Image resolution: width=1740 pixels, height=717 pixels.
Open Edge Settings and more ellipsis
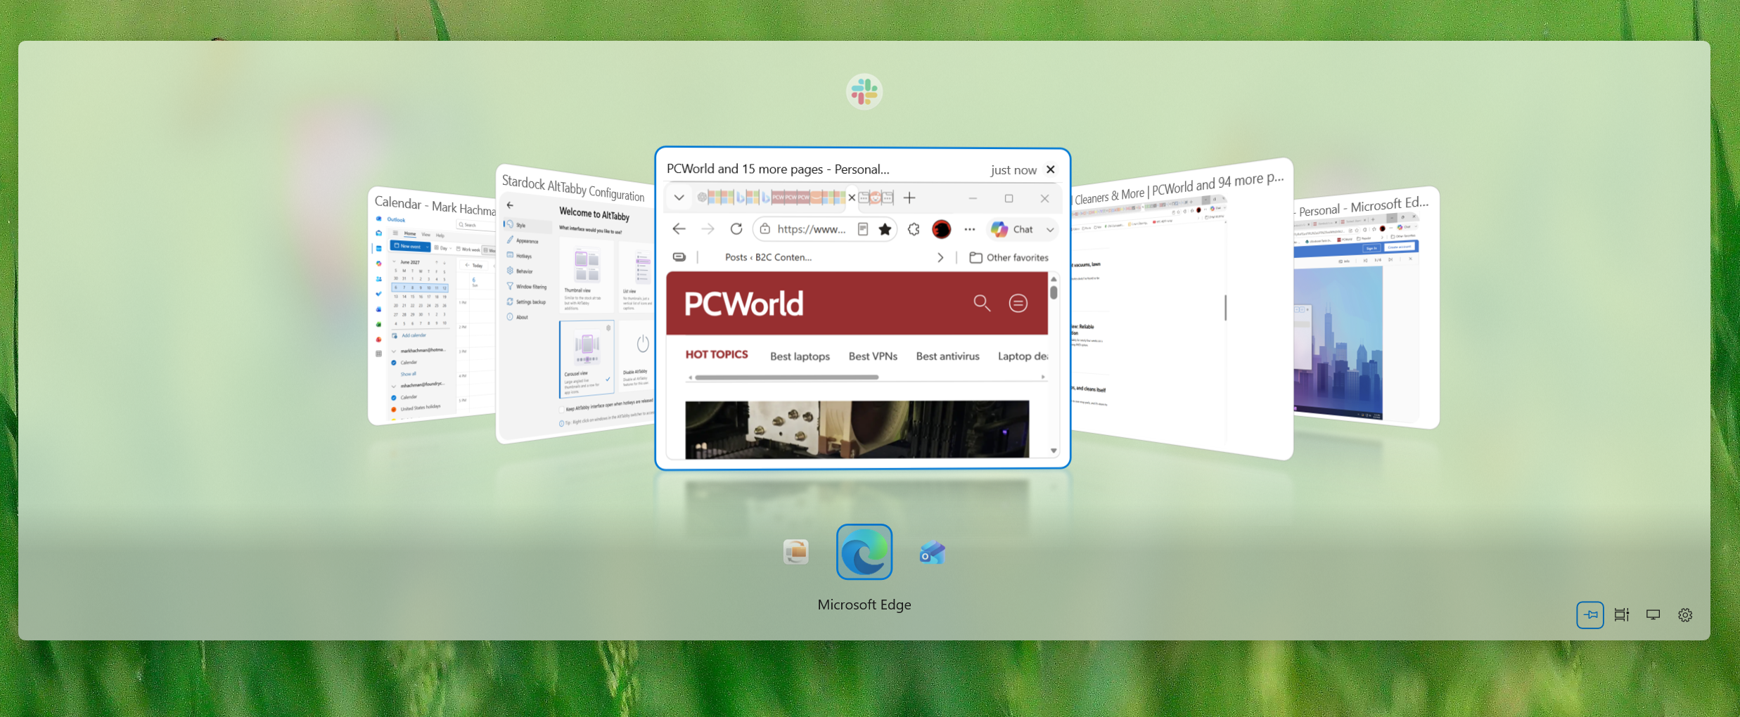click(x=970, y=229)
